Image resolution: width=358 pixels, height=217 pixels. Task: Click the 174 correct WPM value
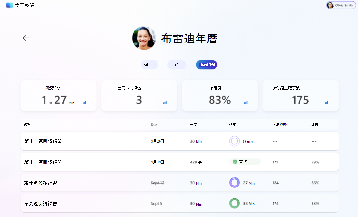pyautogui.click(x=275, y=204)
